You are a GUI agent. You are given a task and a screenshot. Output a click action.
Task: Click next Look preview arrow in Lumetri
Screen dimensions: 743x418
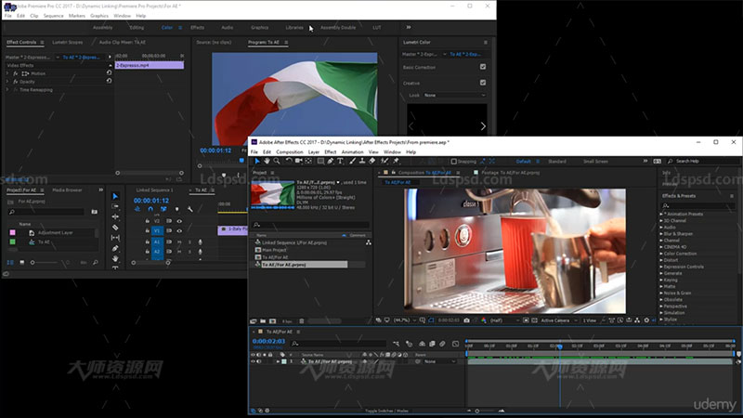(x=483, y=126)
